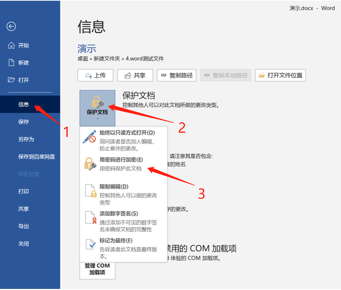
Task: Open the 新建 sidebar item
Action: 30,63
